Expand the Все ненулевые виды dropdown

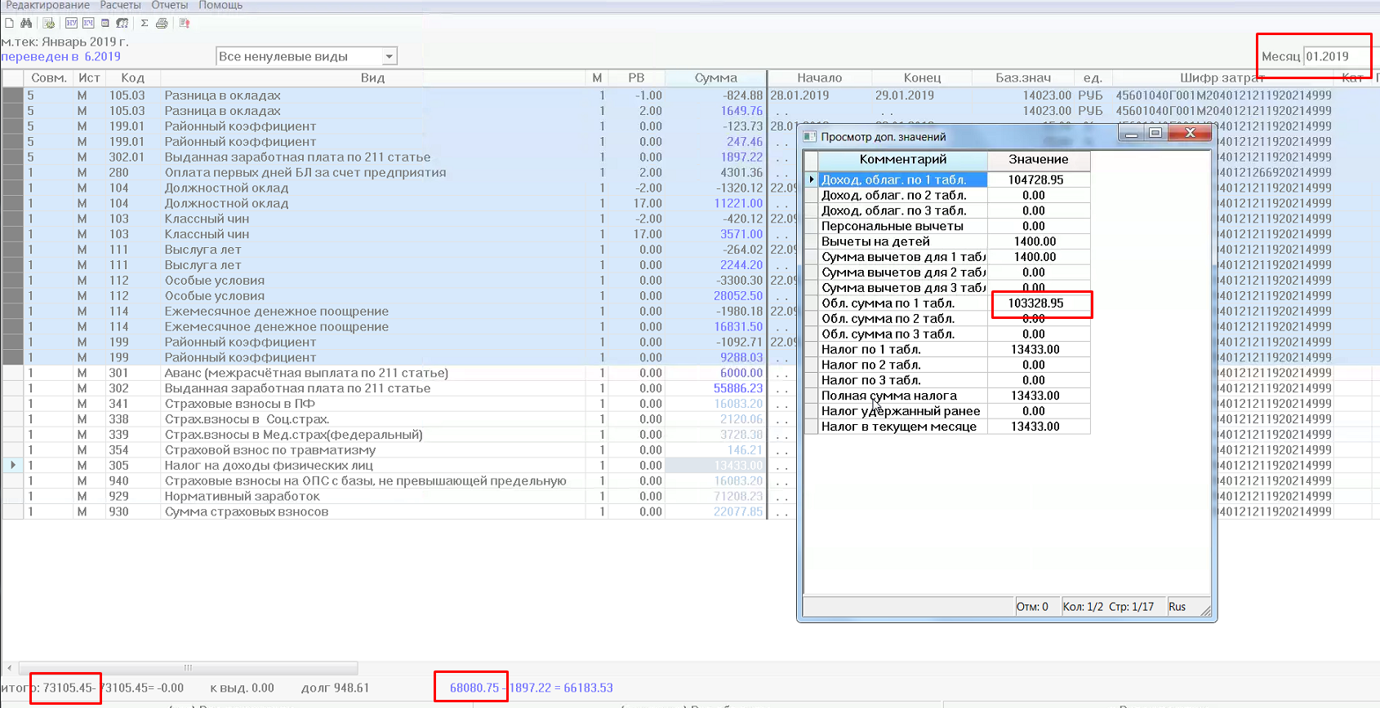click(390, 56)
